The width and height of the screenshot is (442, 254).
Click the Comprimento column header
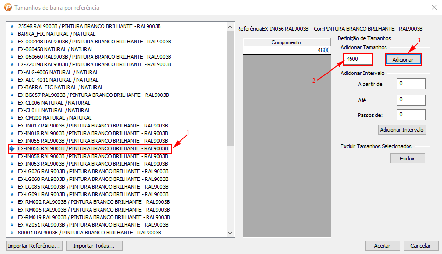point(286,42)
